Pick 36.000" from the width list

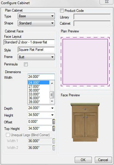pyautogui.click(x=39, y=98)
